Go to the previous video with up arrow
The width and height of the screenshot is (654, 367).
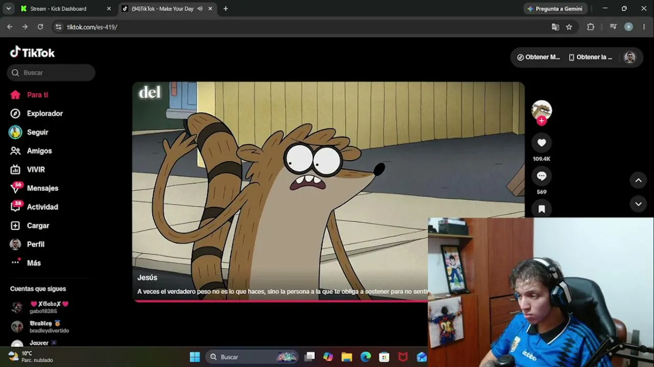point(638,180)
